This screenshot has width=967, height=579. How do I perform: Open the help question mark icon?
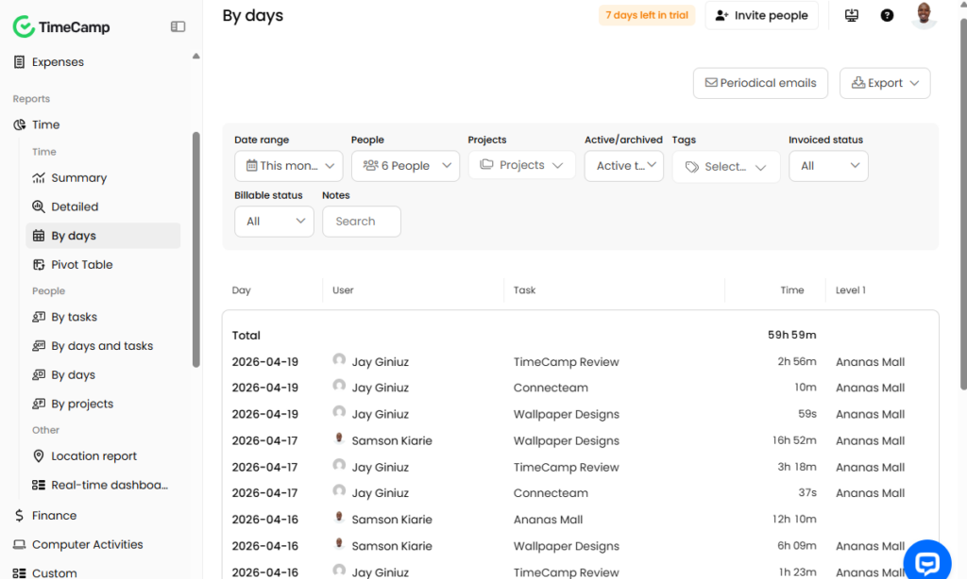887,15
